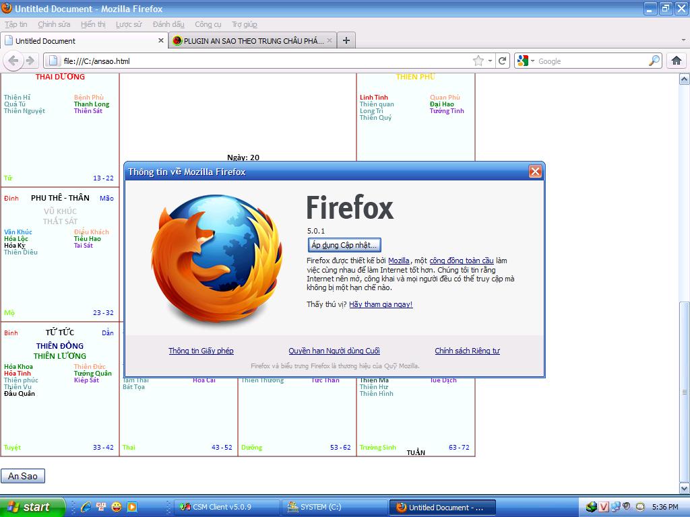690x517 pixels.
Task: Open the Chính sách Riêng tư link
Action: (467, 351)
